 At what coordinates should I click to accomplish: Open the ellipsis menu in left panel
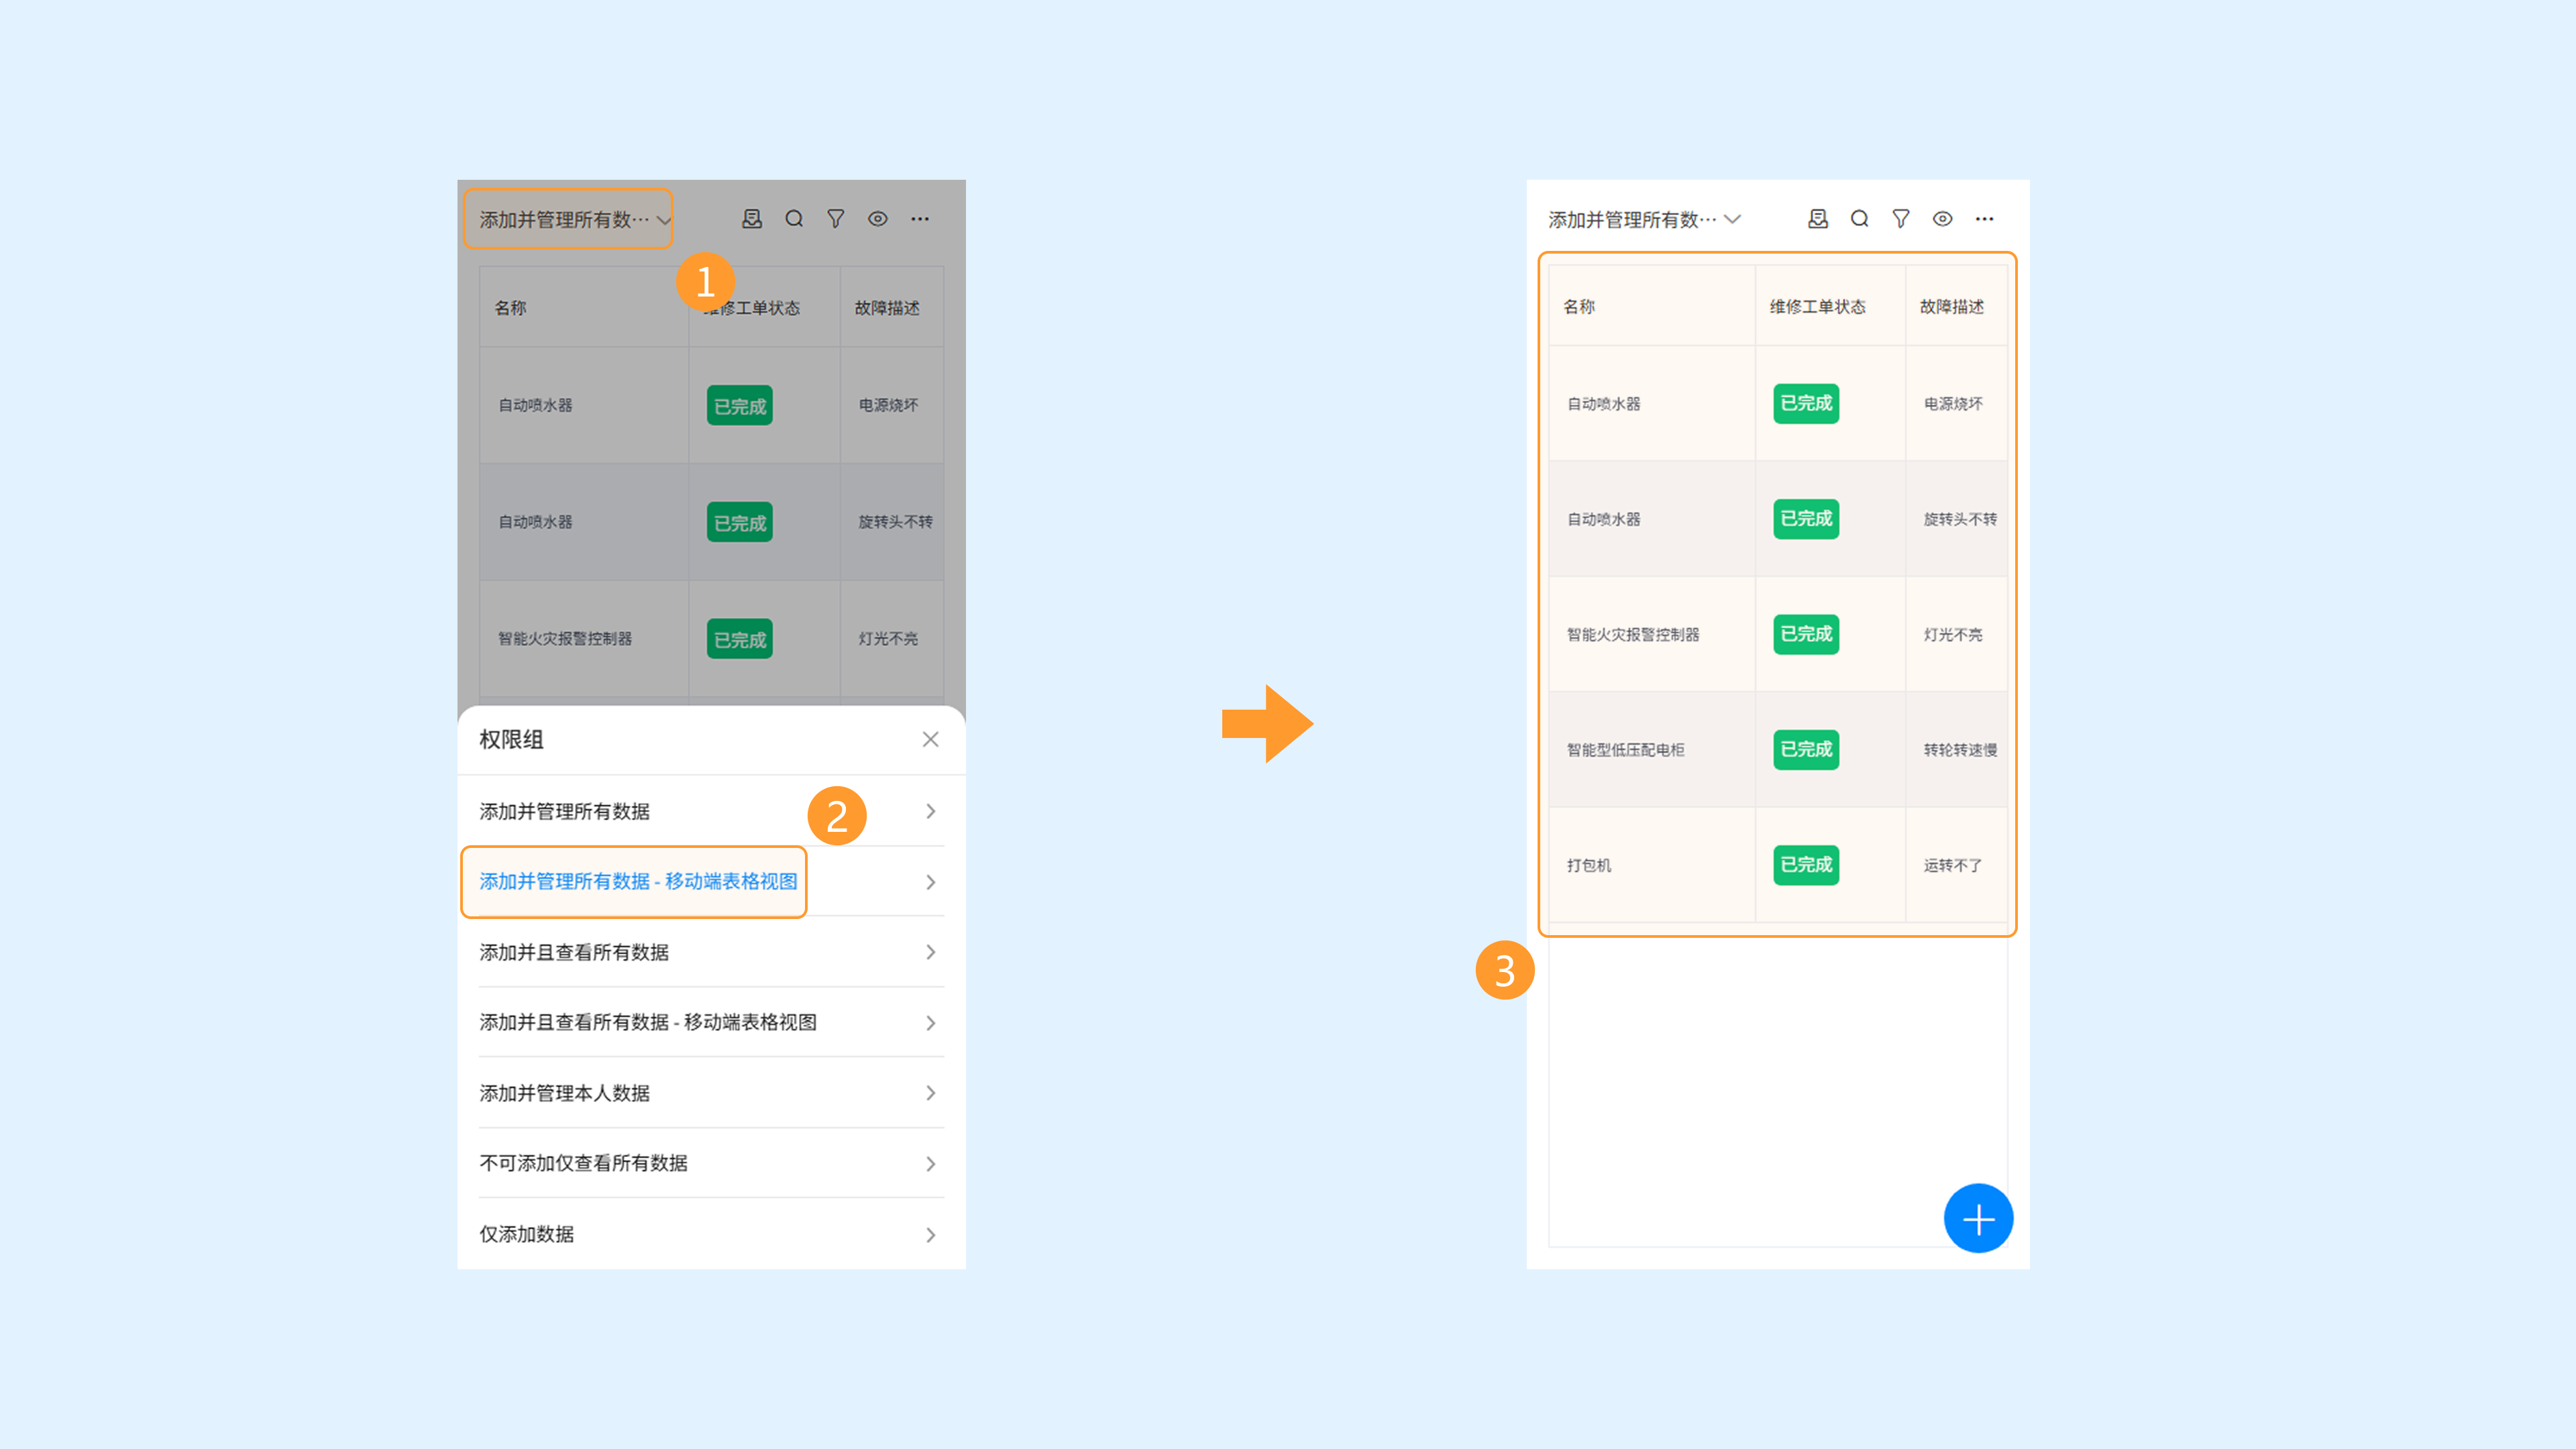coord(919,219)
